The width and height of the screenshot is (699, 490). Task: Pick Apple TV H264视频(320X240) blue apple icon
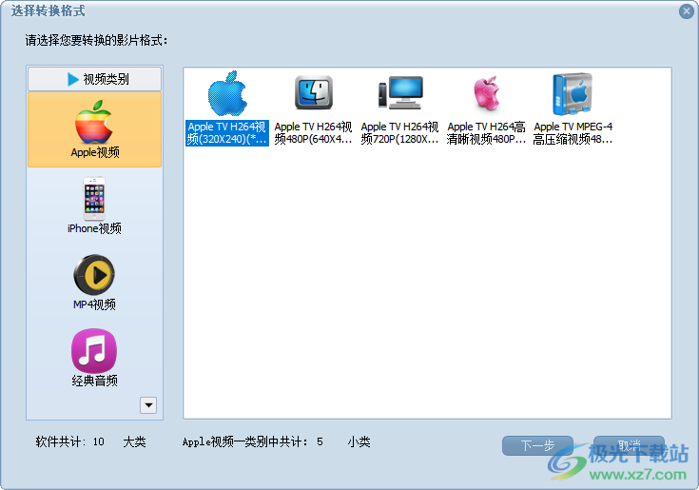pyautogui.click(x=227, y=93)
